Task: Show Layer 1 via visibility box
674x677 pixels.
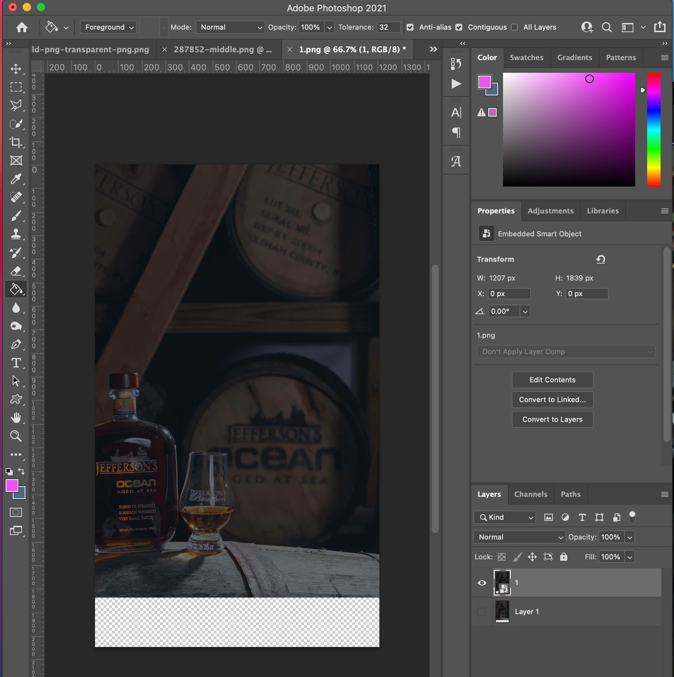Action: coord(481,612)
